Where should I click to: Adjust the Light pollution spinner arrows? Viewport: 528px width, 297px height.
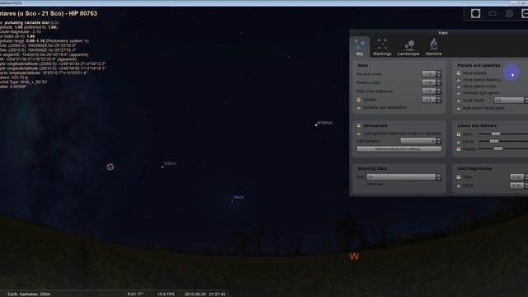click(x=438, y=141)
